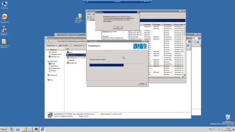
Task: Open the Упорядочить dropdown in Explorer
Action: (51, 45)
